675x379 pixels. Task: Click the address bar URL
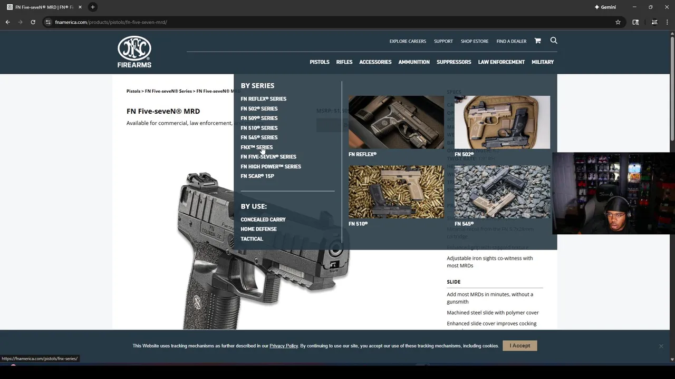(111, 22)
